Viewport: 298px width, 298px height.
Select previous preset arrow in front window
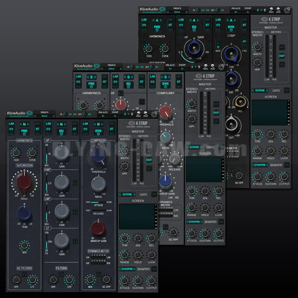(35, 116)
